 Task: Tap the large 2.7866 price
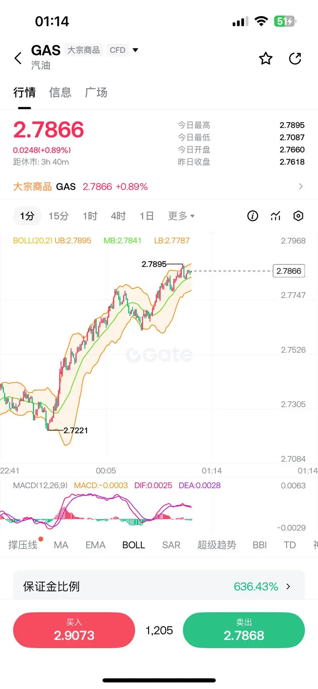48,130
